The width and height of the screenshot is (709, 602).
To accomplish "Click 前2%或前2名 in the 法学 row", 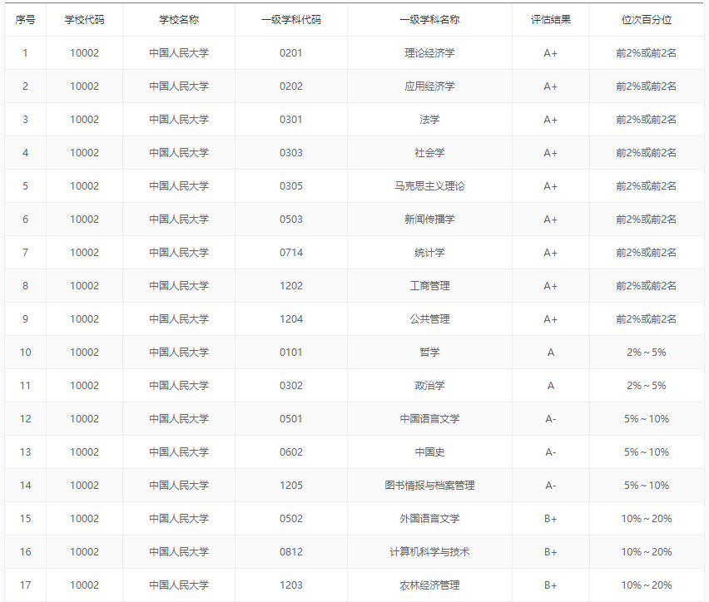I will pyautogui.click(x=647, y=119).
